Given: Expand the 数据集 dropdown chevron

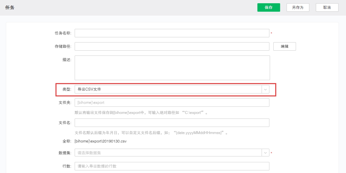Looking at the screenshot, I should coord(266,153).
